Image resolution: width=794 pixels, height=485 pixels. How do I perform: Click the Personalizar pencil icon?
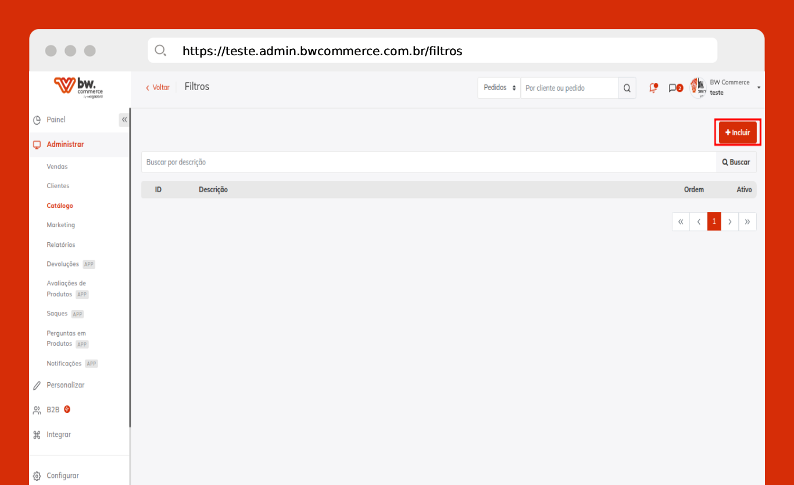pos(37,386)
